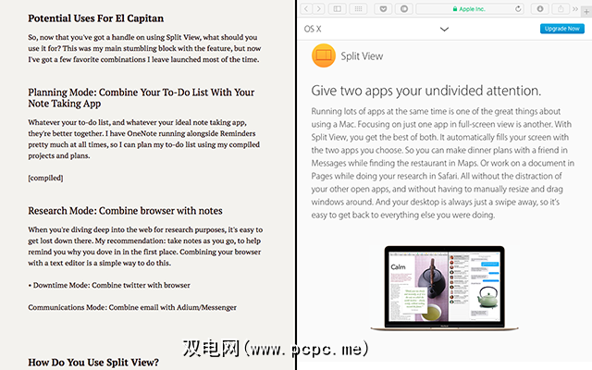This screenshot has height=370, width=592.
Task: Show the Safari sidebar
Action: 338,8
